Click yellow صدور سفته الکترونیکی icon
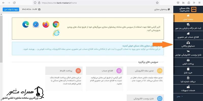Viewport: 203px width, 101px height. click(159, 71)
